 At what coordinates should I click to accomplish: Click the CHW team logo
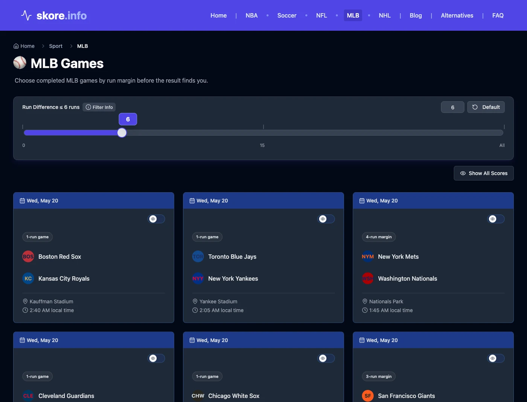198,396
